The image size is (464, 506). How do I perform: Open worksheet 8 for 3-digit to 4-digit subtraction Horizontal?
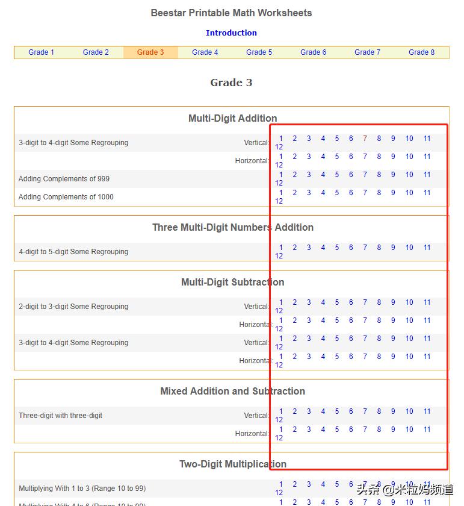pyautogui.click(x=379, y=357)
